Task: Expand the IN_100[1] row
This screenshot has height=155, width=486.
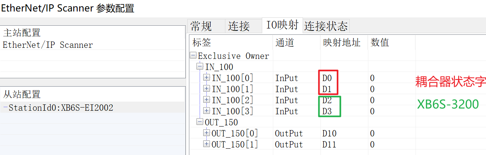Action: [207, 89]
